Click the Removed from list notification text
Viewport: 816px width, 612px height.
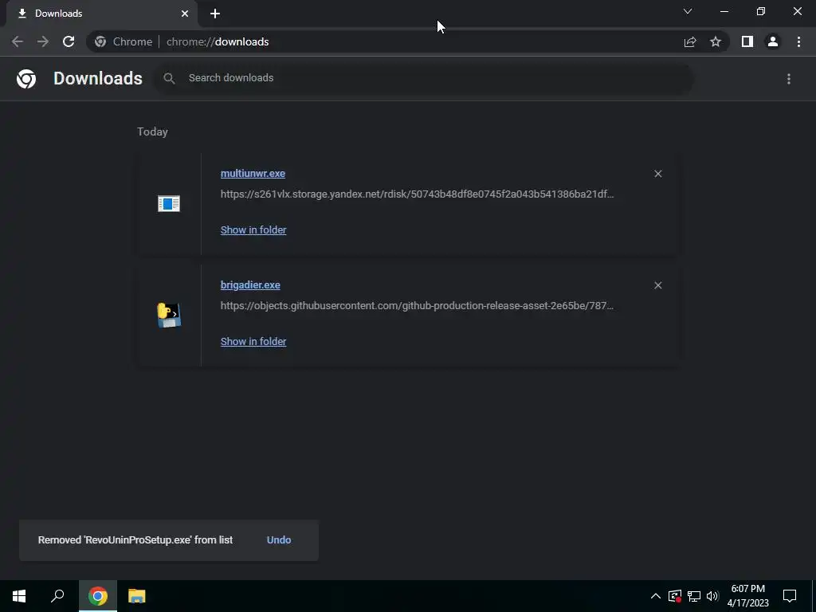(x=135, y=539)
